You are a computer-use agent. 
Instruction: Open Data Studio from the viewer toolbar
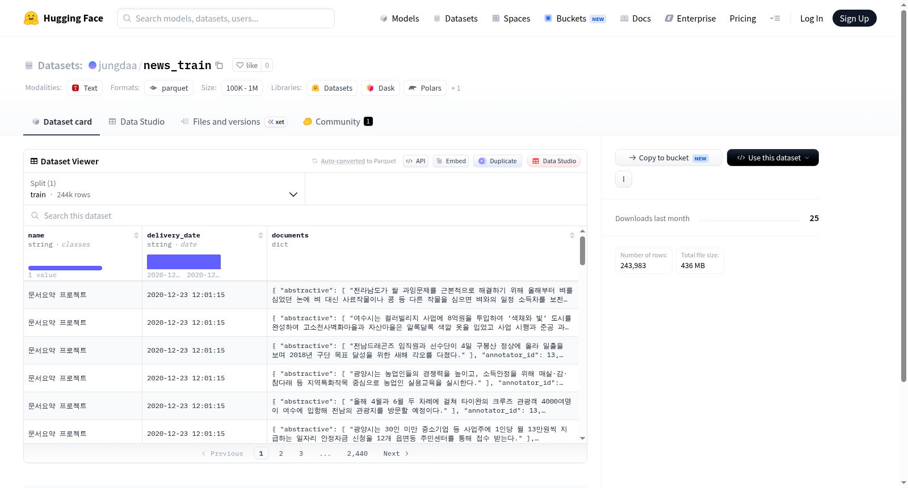554,161
